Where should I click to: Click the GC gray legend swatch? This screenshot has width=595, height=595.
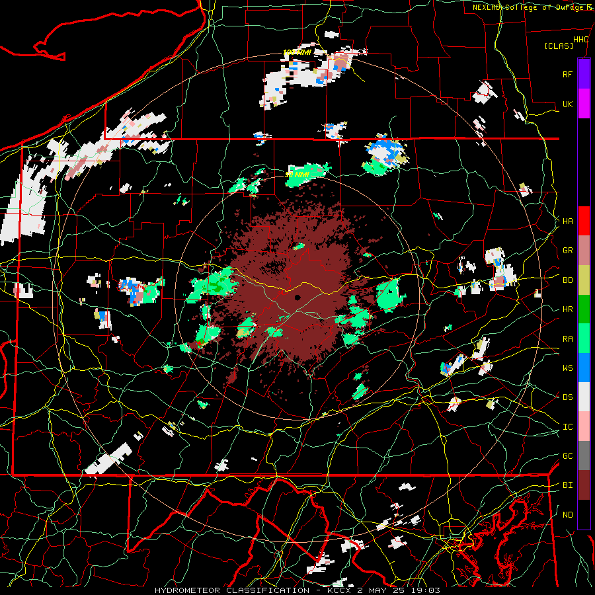point(584,456)
